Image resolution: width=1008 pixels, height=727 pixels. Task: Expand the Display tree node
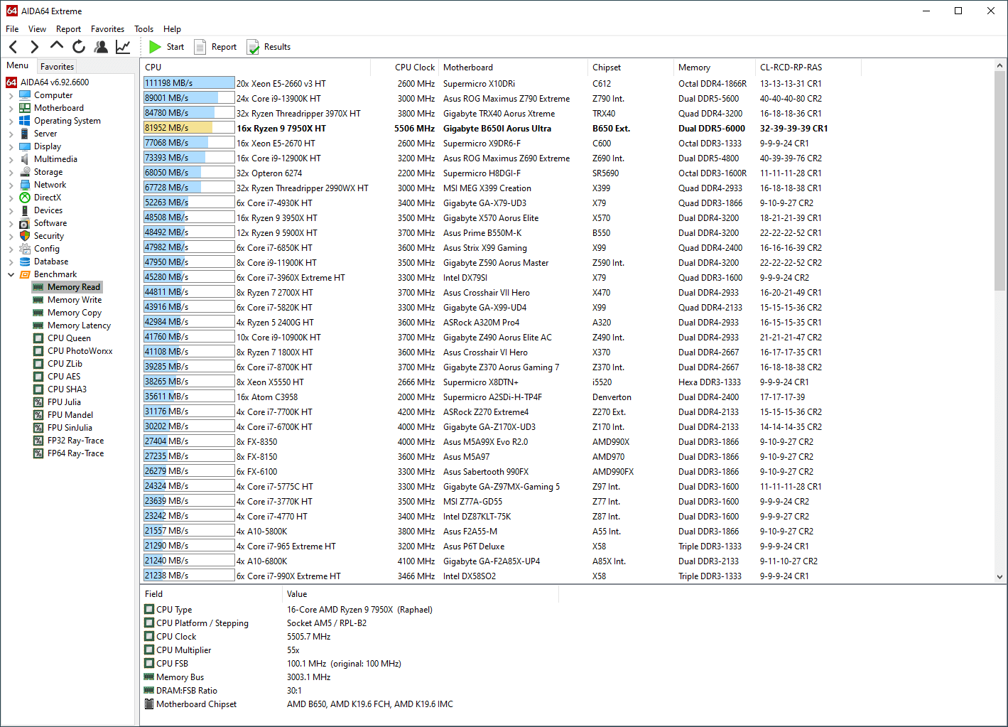[x=11, y=146]
